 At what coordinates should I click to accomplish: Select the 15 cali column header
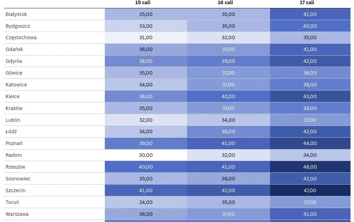(x=142, y=2)
